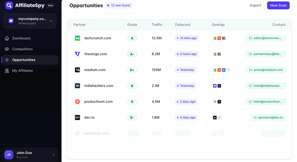Open the techcrunch.com partner row

pos(179,38)
